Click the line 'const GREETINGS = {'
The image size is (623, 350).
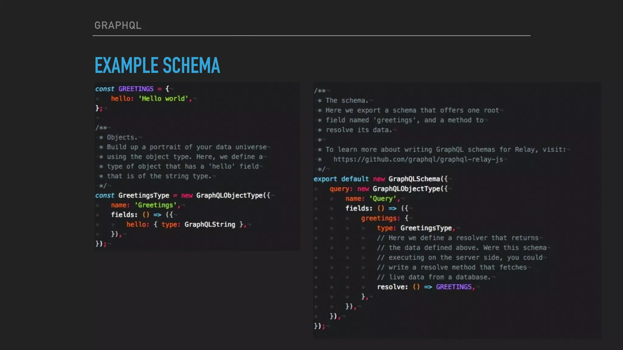tap(132, 89)
